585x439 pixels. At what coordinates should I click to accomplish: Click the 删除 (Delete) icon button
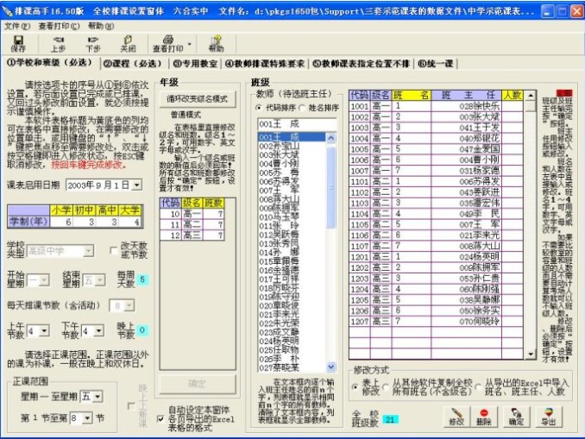pyautogui.click(x=485, y=418)
